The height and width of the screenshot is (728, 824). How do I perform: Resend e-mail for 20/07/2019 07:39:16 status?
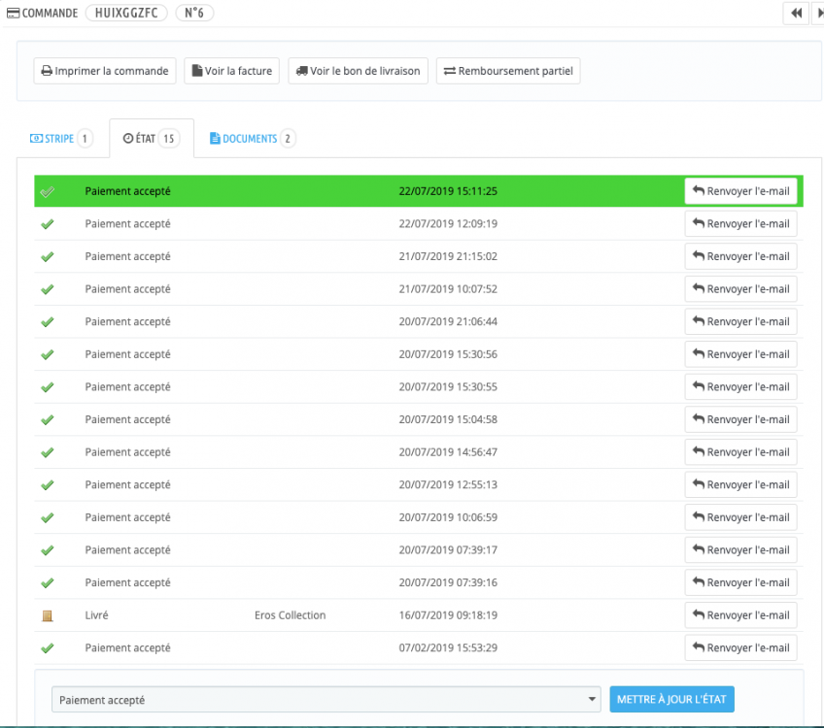point(741,582)
